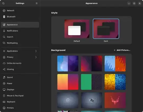The image size is (143, 112).
Task: Choose the blue and purple hexagon wallpaper
Action: tap(68, 64)
